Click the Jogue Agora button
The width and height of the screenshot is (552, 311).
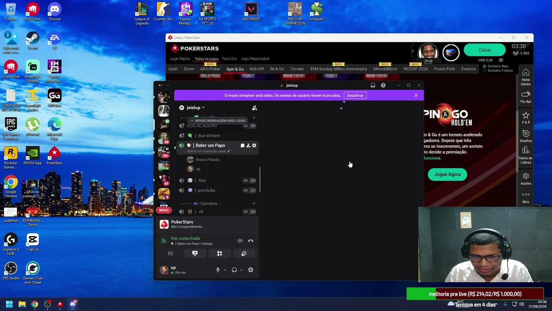[x=447, y=175]
